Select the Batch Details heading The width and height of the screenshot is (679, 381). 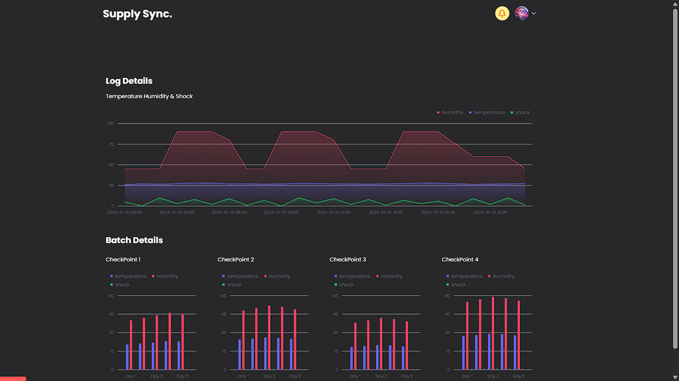pos(135,240)
